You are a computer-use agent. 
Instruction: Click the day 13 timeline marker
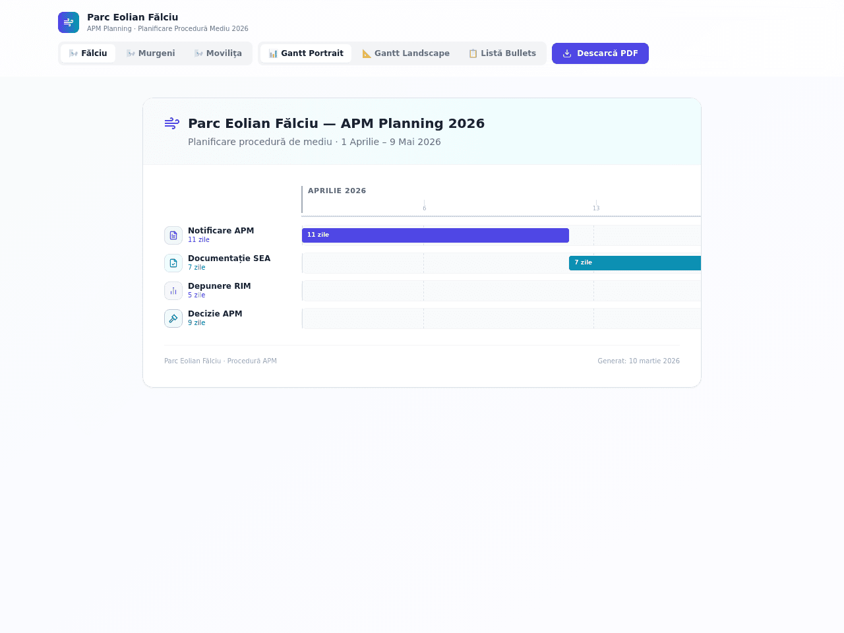(x=596, y=208)
